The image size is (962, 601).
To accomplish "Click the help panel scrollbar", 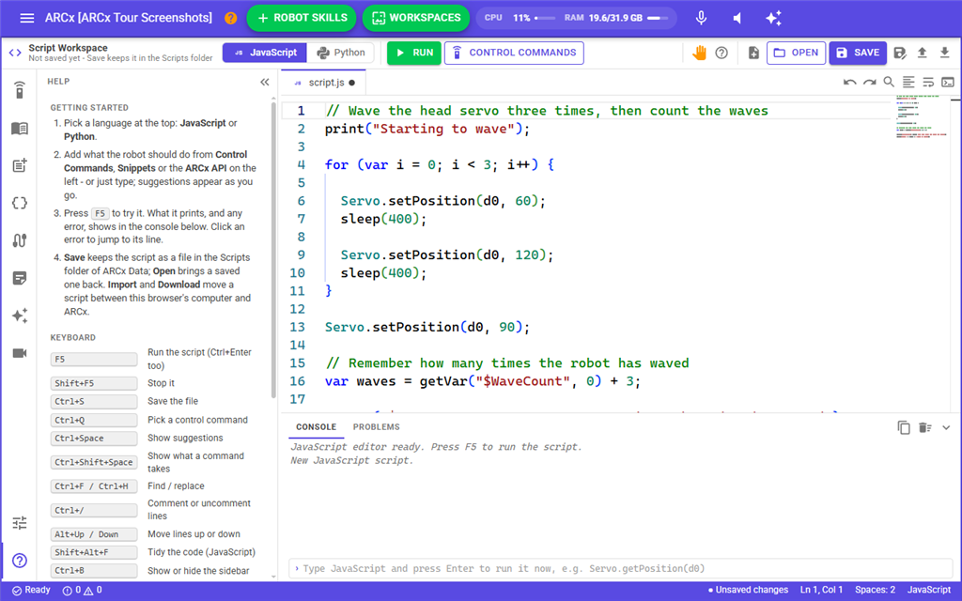I will tap(273, 252).
